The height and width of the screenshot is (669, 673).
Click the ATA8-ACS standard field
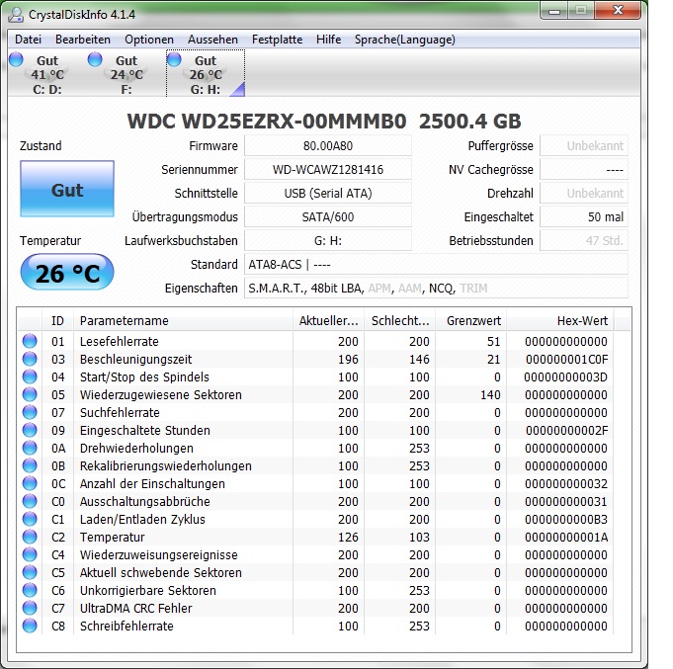point(436,264)
